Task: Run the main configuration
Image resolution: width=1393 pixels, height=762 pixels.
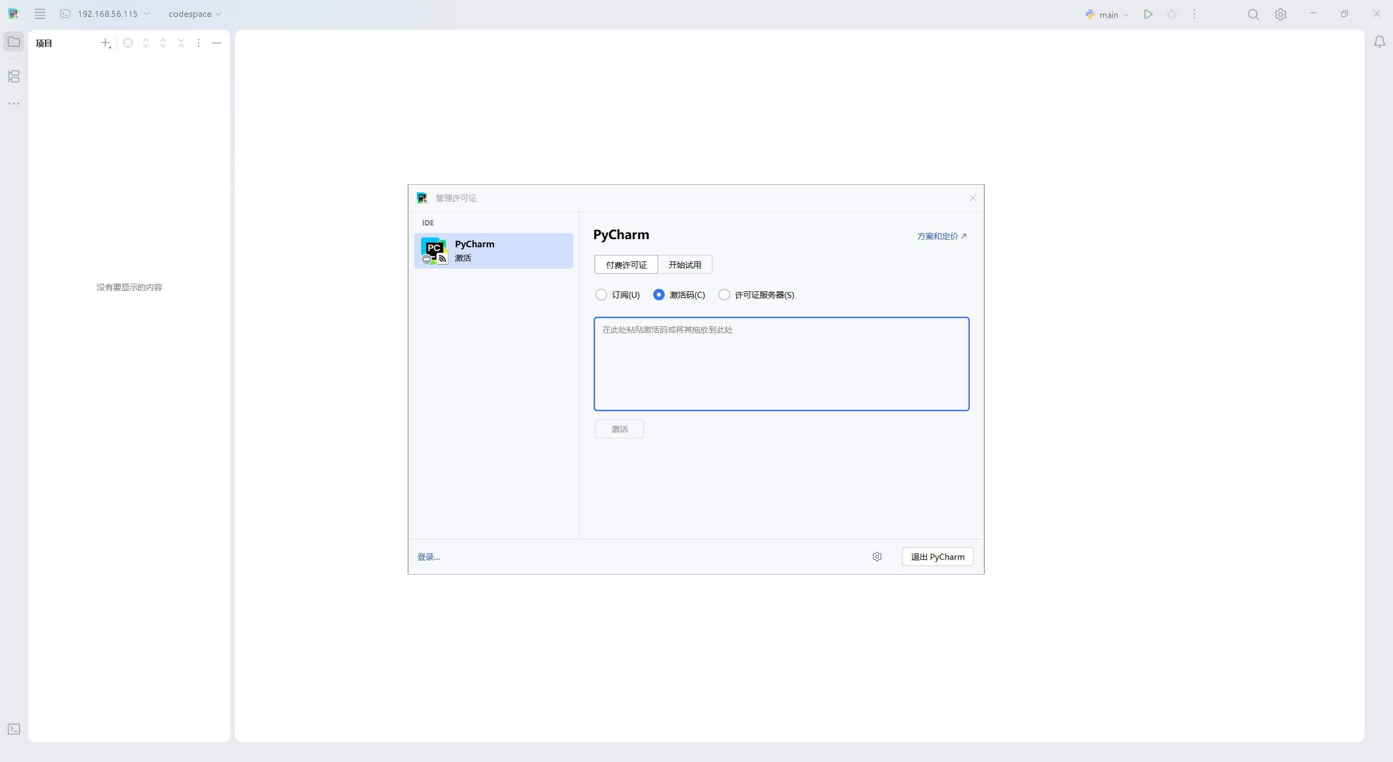Action: click(1148, 14)
